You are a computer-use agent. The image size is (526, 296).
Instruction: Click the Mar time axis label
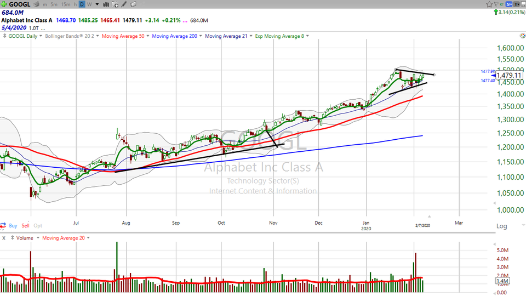click(459, 223)
